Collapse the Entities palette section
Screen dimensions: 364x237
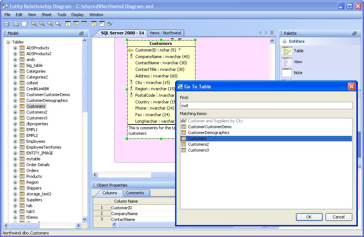tap(284, 42)
